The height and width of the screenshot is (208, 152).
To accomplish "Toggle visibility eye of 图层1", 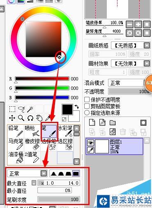I will pos(90,143).
